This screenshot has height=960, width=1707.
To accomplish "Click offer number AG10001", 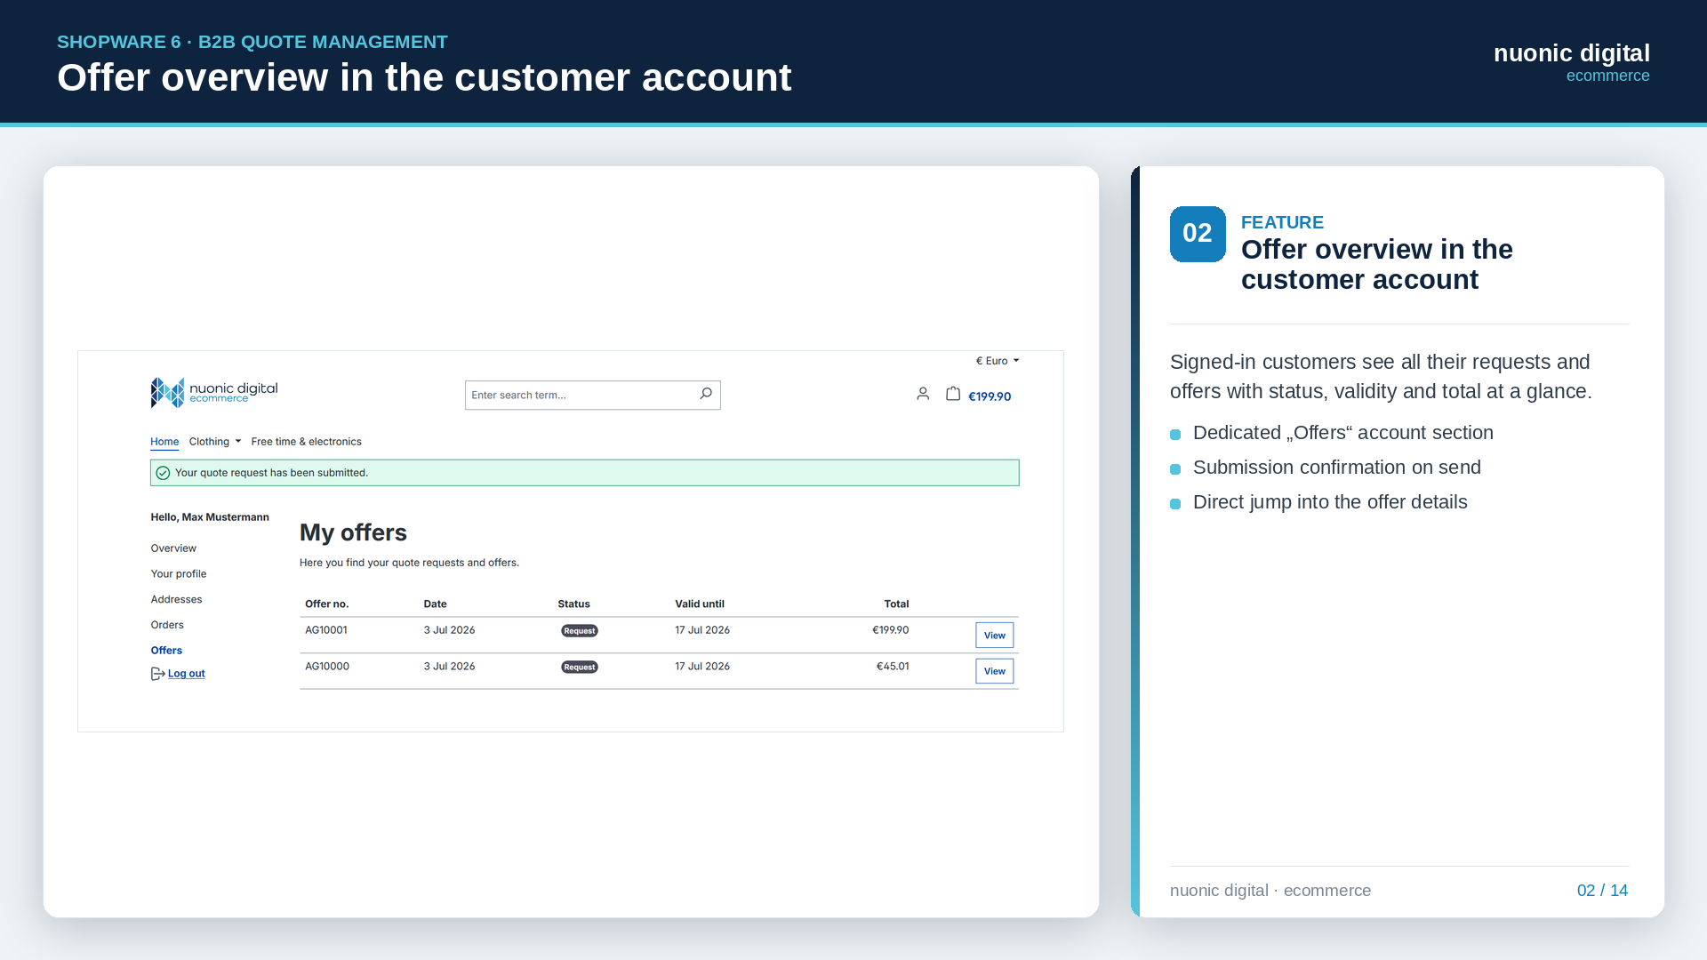I will [326, 630].
